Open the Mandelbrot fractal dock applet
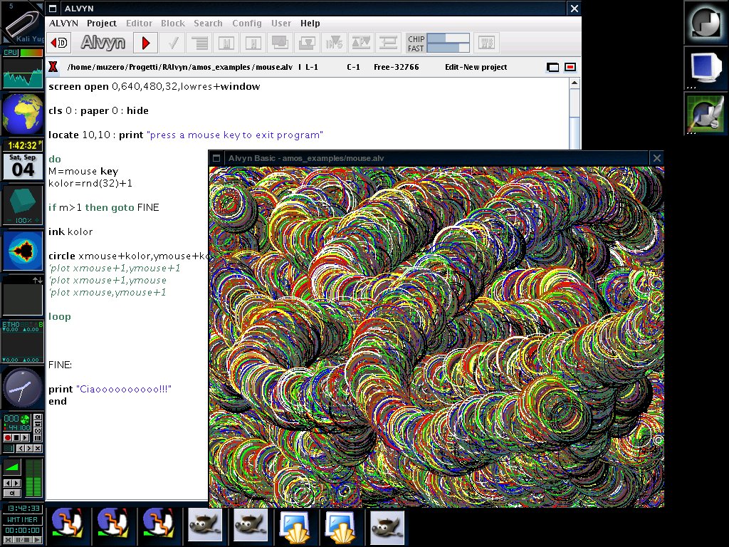Viewport: 729px width, 547px height. 23,251
